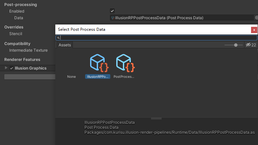258x145 pixels.
Task: Click the small asset icon in Data field
Action: point(113,18)
